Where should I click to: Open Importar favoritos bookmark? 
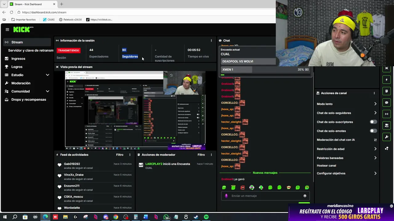[23, 20]
